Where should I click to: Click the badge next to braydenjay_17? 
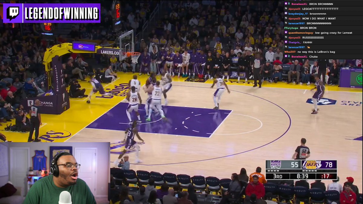[x=286, y=14]
